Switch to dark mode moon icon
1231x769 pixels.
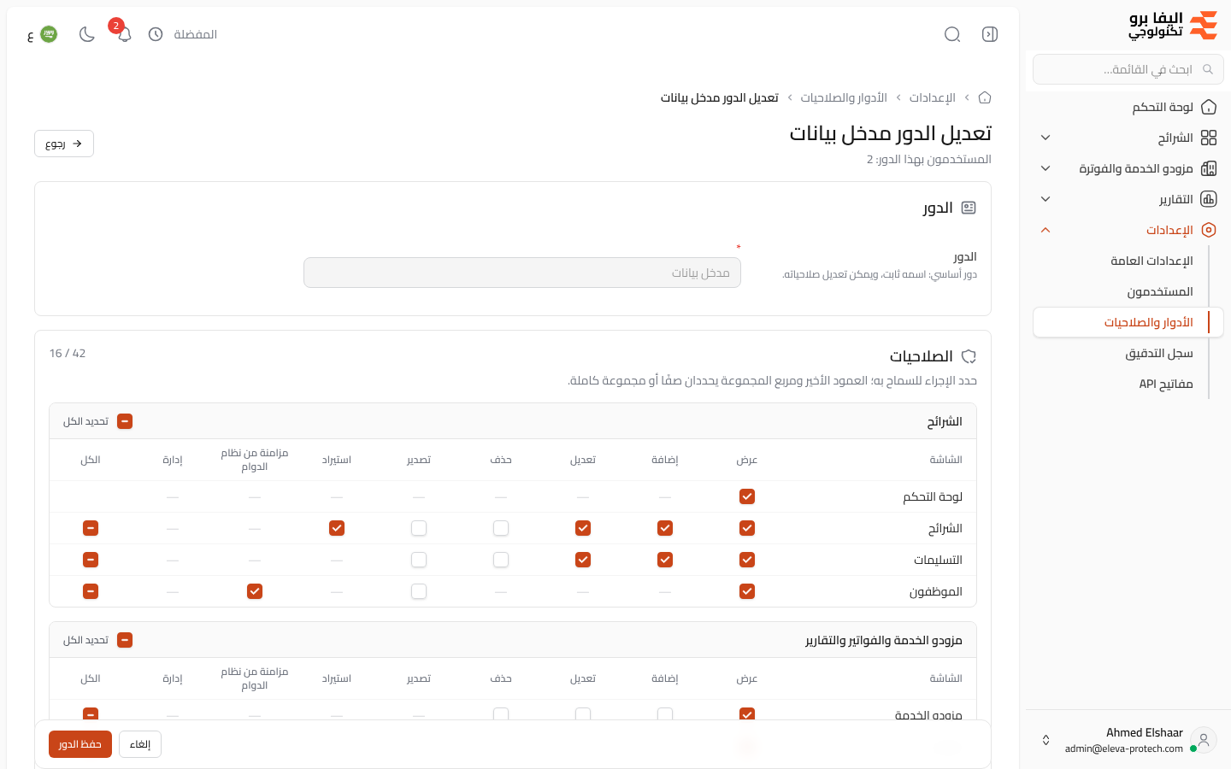coord(86,34)
